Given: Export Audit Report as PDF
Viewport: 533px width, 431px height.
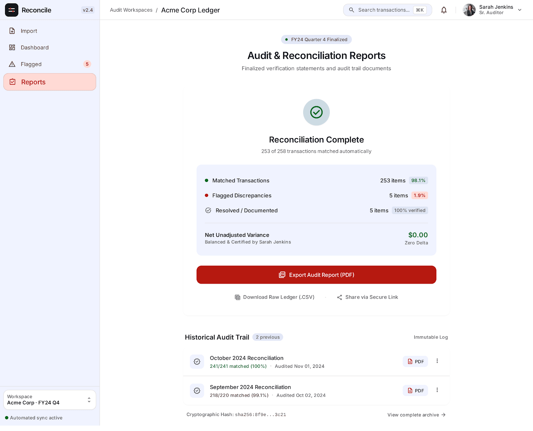Looking at the screenshot, I should tap(316, 275).
